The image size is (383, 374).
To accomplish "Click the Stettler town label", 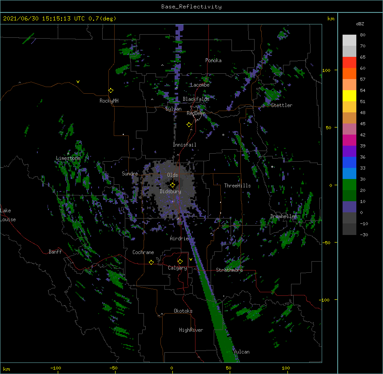I will tap(282, 105).
